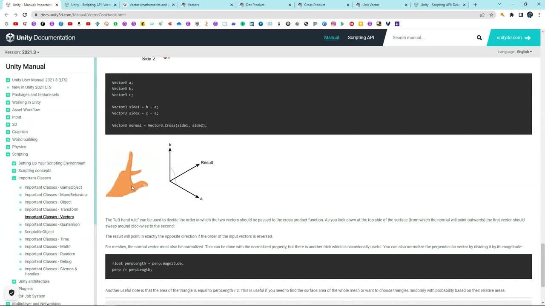
Task: Open the Chrome three-dot menu
Action: tap(539, 14)
